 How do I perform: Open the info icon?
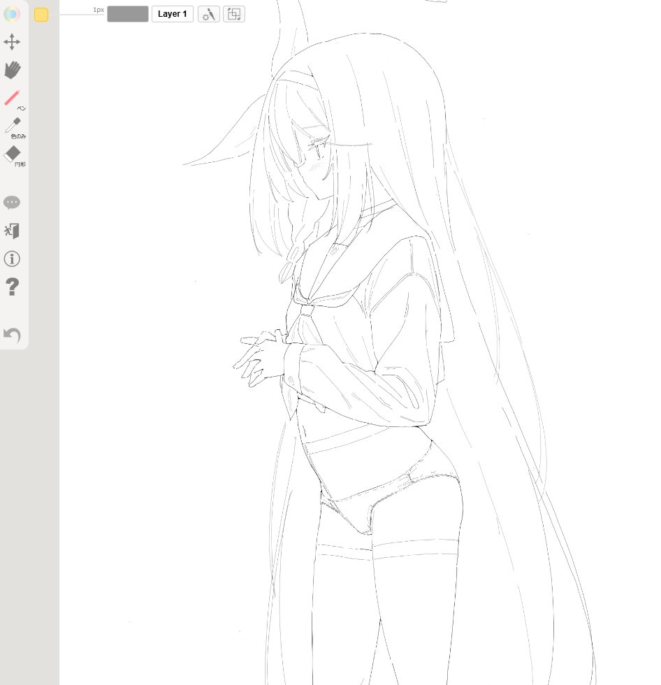pyautogui.click(x=12, y=259)
